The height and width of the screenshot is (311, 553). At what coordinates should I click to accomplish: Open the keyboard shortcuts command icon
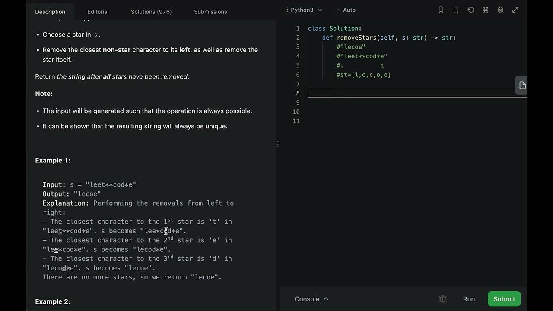click(486, 10)
